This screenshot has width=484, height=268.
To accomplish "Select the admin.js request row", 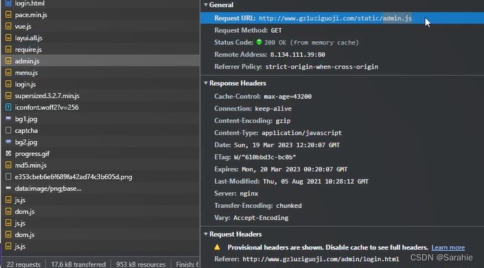I will 100,61.
